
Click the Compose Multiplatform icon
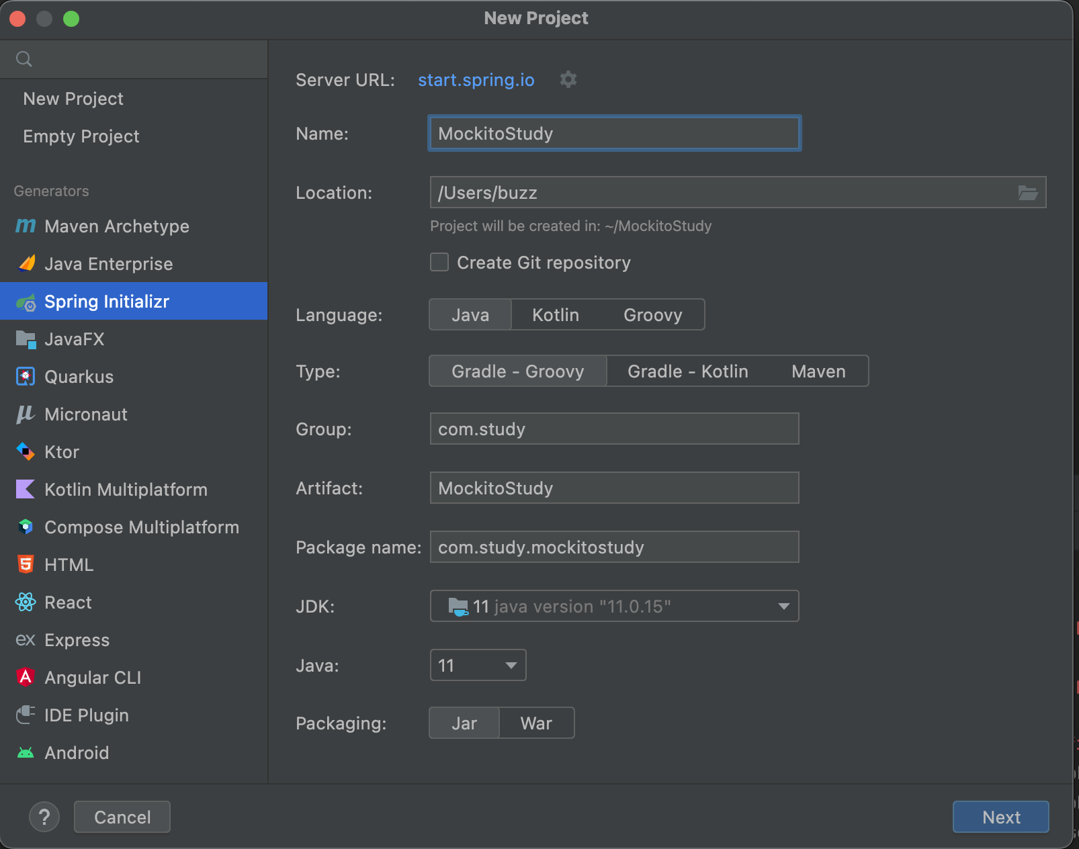pos(26,527)
